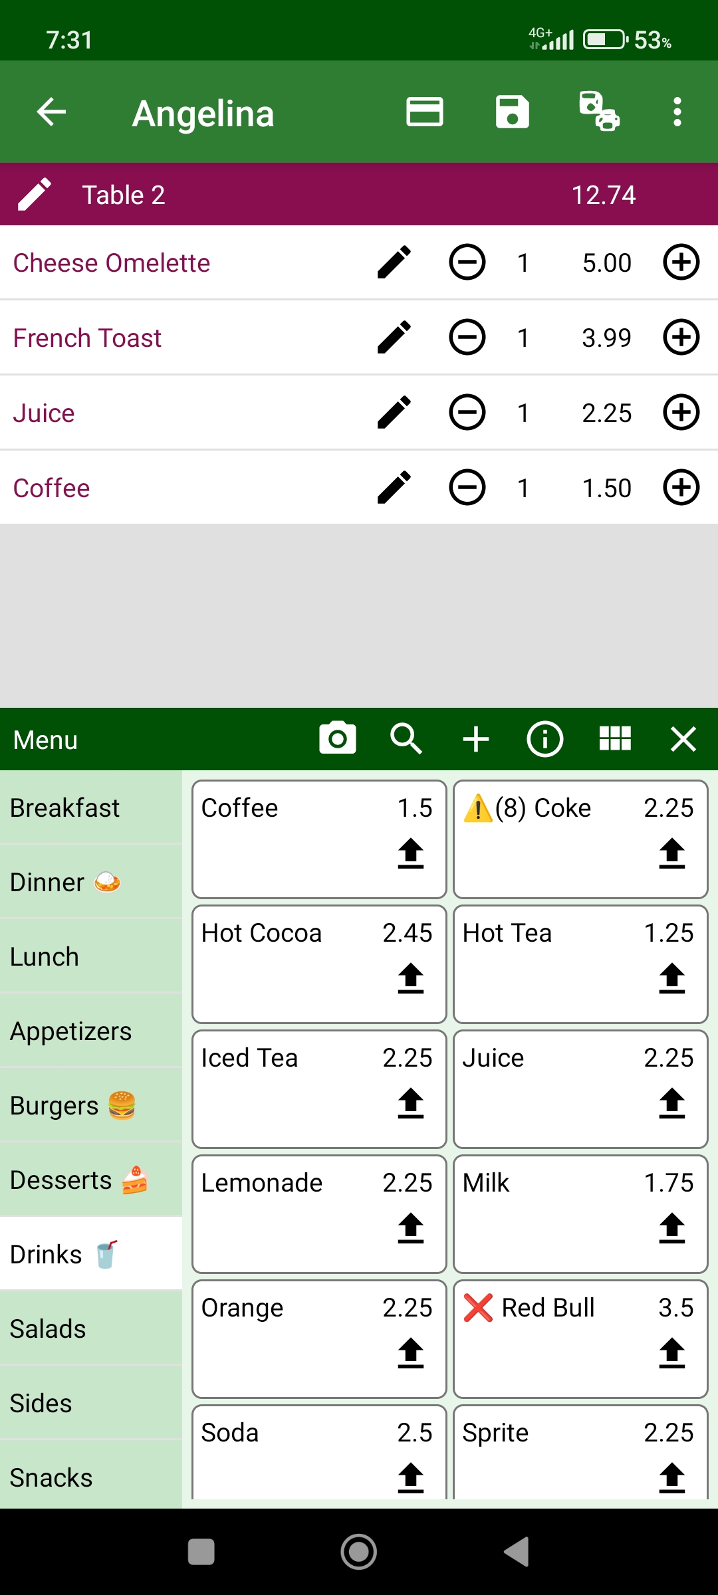
Task: Tap the save and print icon
Action: tap(599, 112)
